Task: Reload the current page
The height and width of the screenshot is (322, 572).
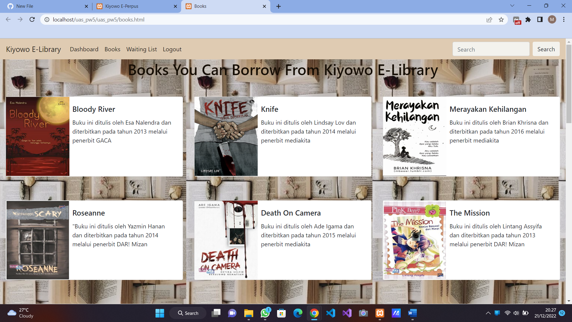Action: point(32,20)
